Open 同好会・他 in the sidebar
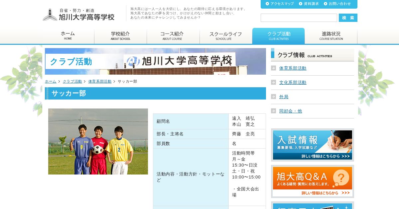399x209 pixels. coord(291,111)
